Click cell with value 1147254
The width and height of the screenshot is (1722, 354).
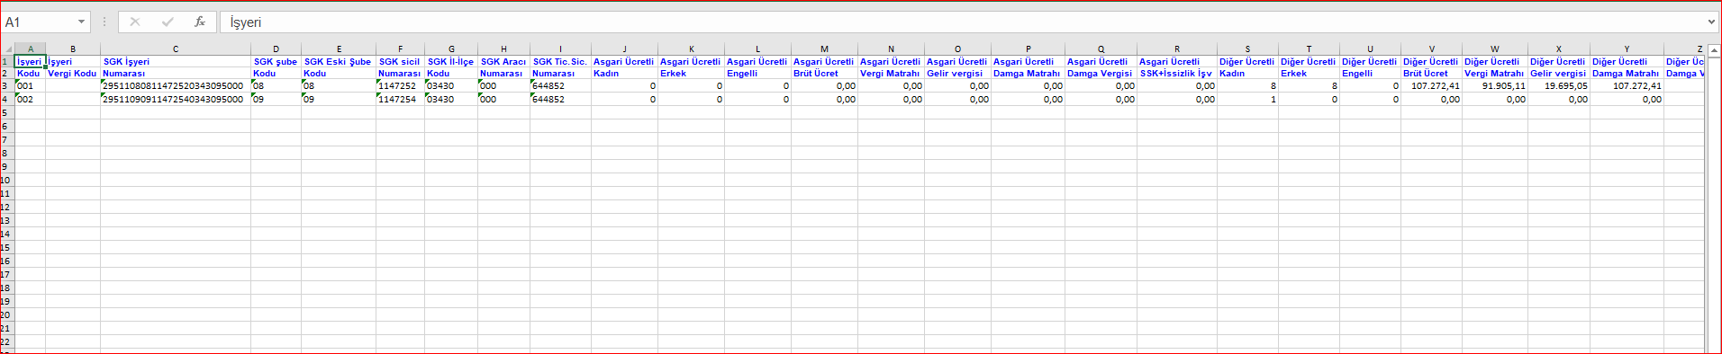tap(400, 100)
